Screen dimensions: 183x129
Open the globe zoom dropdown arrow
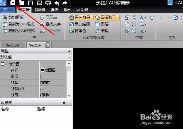pos(145,31)
